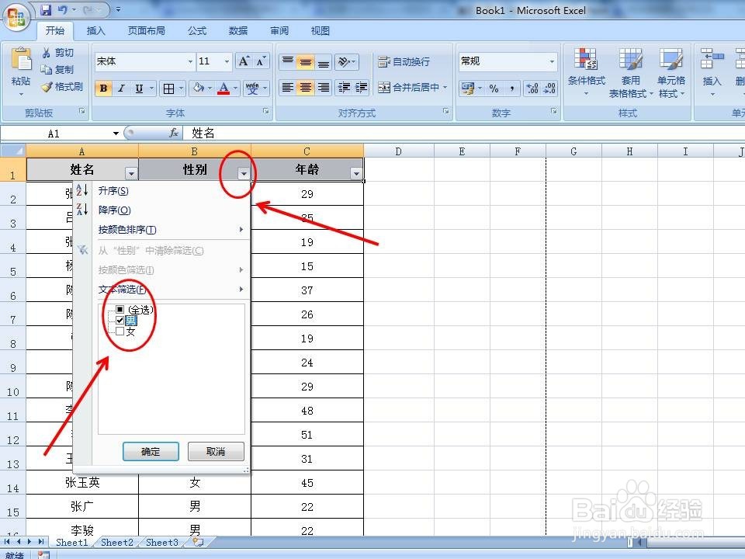Viewport: 745px width, 559px height.
Task: Toggle italic formatting
Action: (x=121, y=88)
